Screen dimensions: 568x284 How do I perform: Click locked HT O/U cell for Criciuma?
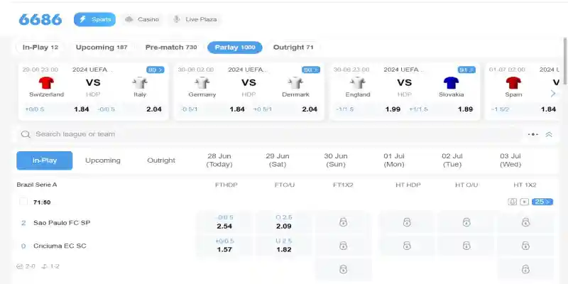pos(466,246)
